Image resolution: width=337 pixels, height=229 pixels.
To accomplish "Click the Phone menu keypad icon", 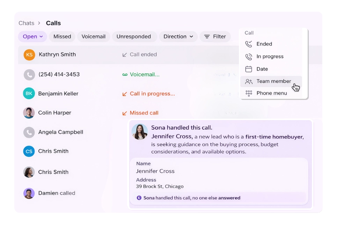I will coord(249,93).
